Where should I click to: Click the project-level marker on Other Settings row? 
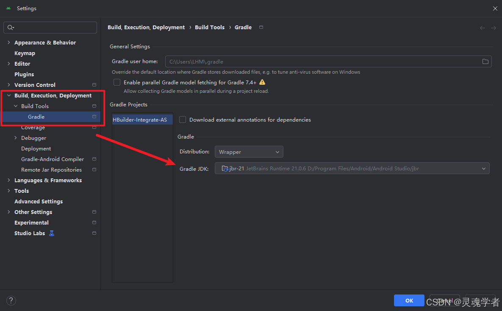pyautogui.click(x=94, y=212)
